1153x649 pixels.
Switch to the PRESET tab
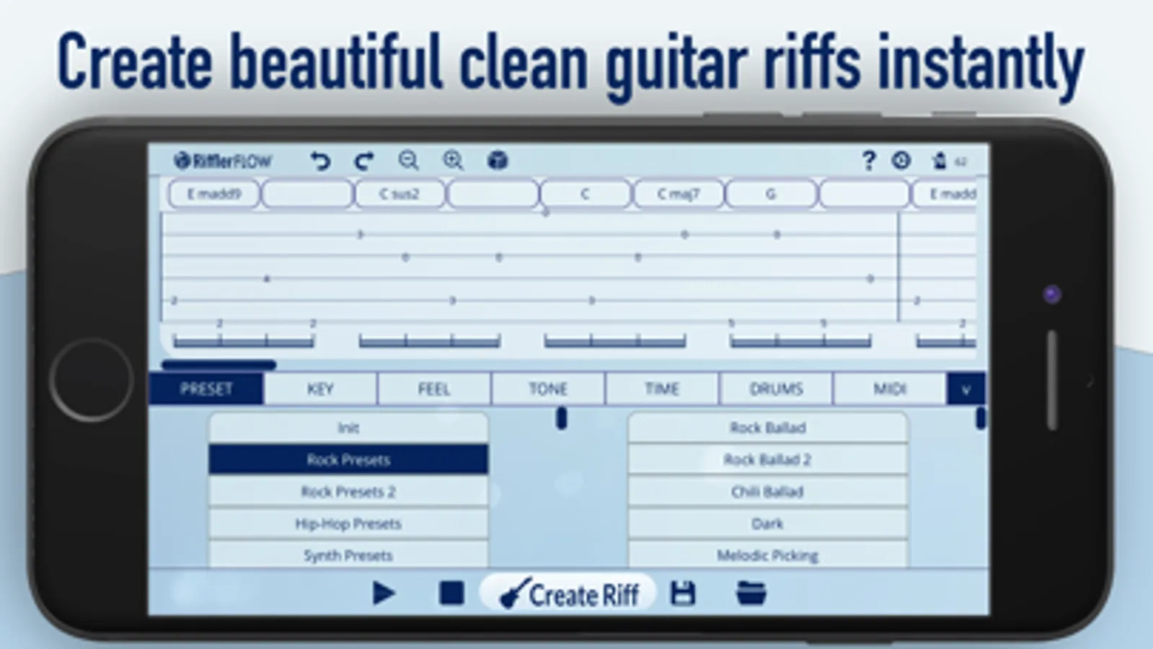tap(206, 389)
